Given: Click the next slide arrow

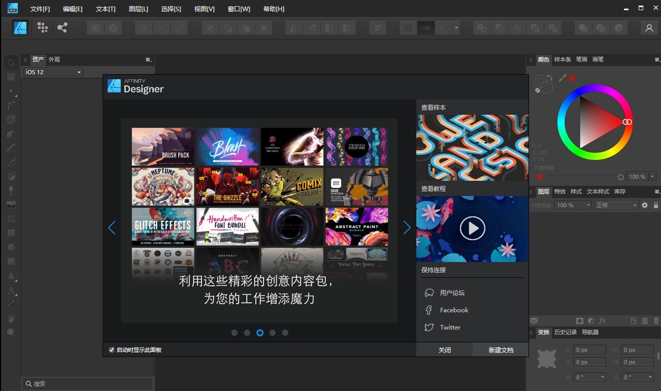Looking at the screenshot, I should [407, 227].
